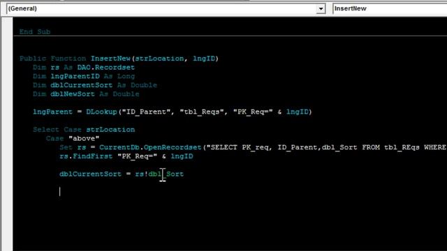
Task: Click the Case "above" line
Action: tap(73, 138)
